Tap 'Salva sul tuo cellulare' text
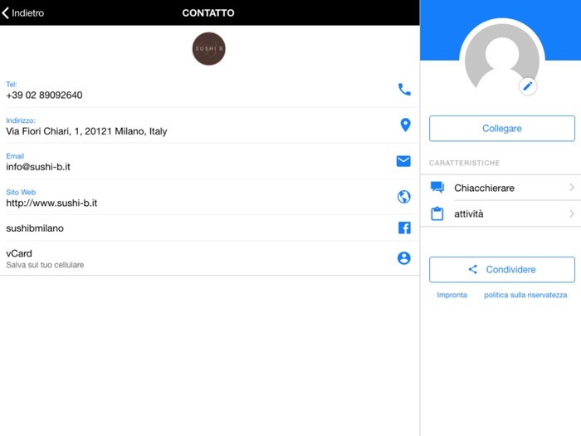The image size is (581, 436). [45, 265]
